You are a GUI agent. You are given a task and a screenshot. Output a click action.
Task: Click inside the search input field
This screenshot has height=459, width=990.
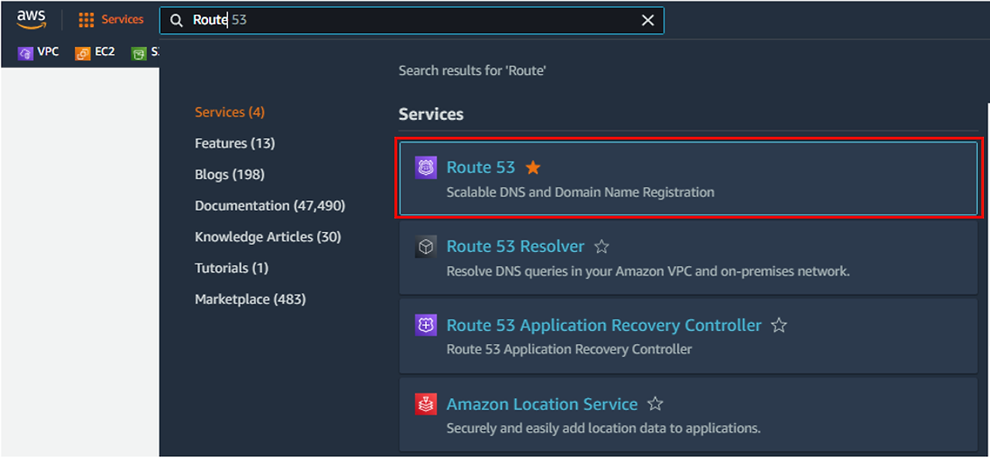coord(411,21)
